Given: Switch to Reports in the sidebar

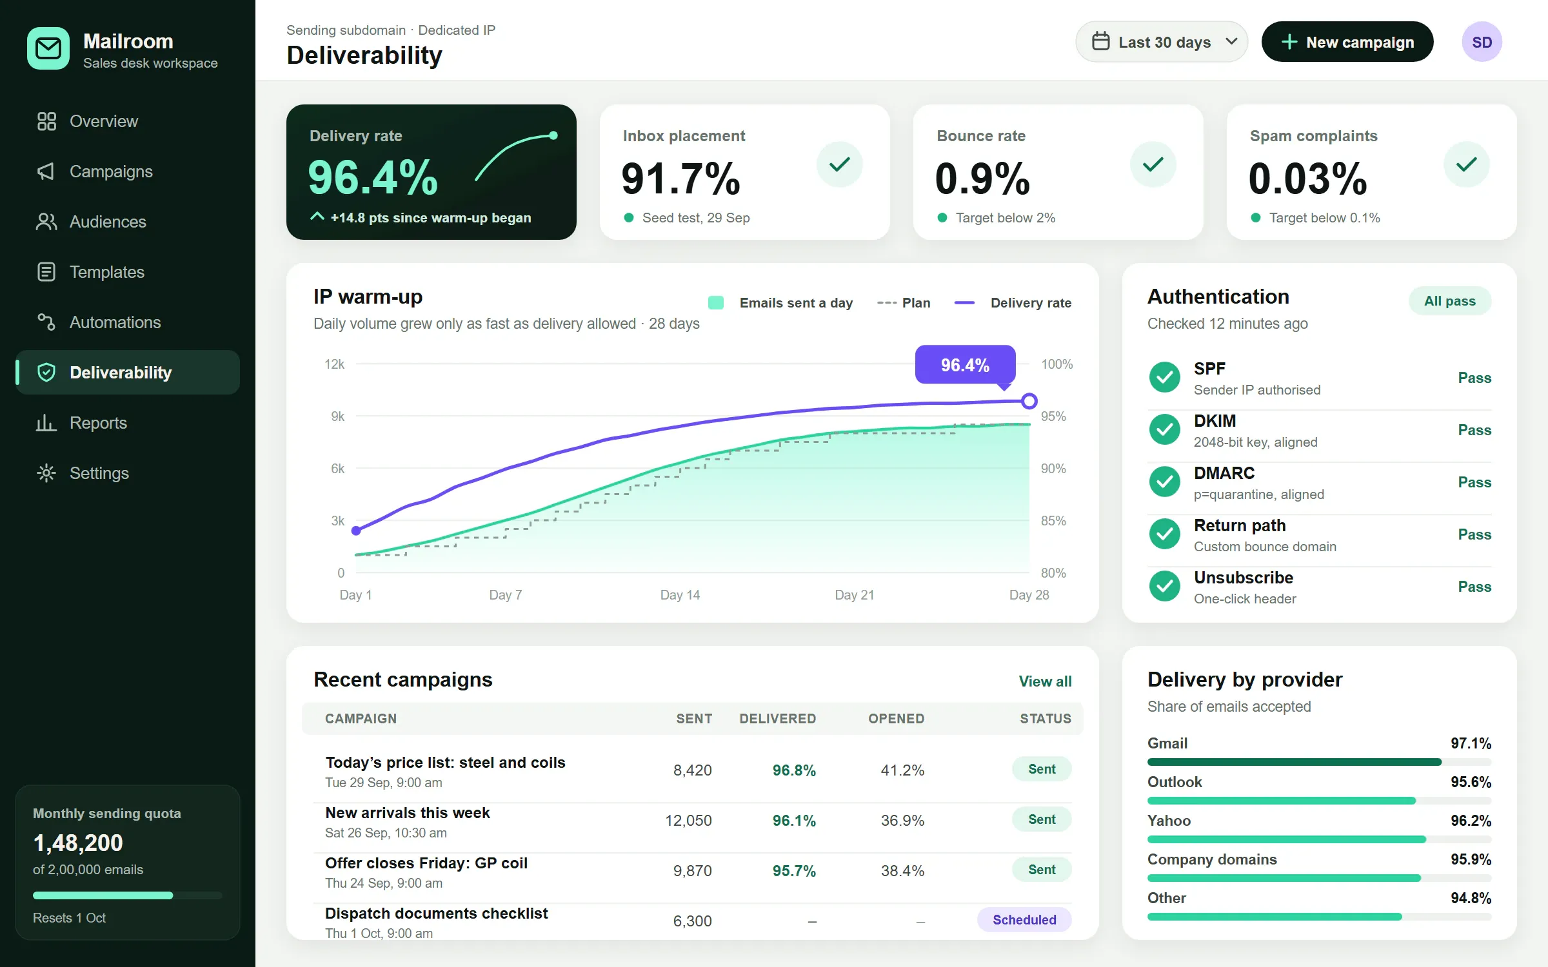Looking at the screenshot, I should (128, 423).
